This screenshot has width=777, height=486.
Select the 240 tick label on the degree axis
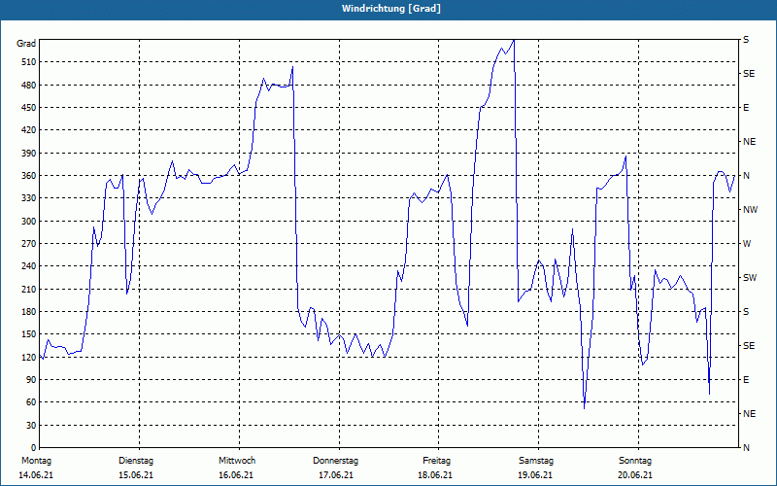[x=30, y=266]
